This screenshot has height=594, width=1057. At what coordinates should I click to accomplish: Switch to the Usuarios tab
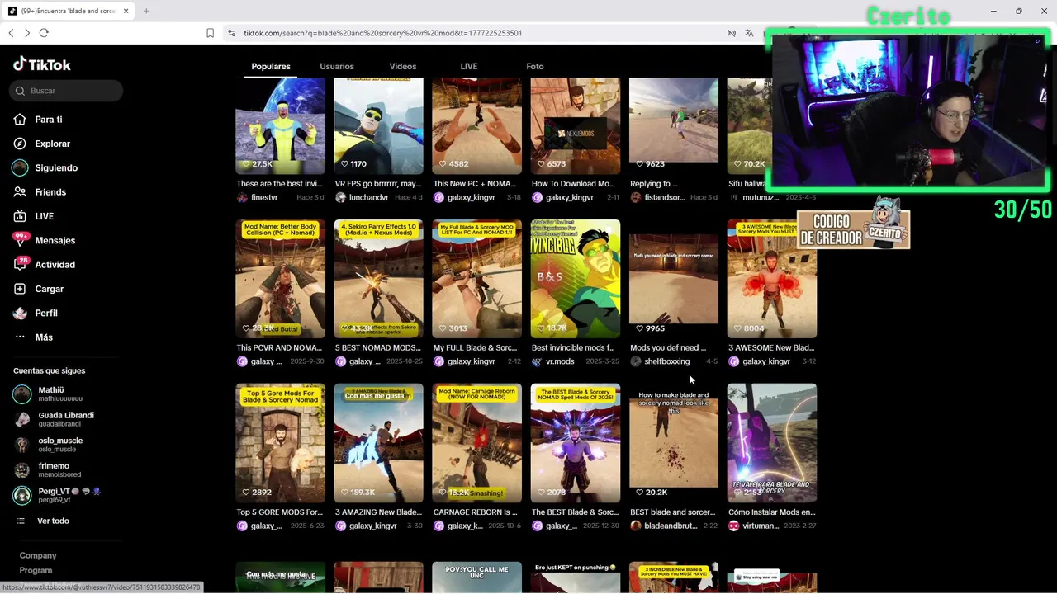[x=337, y=66]
